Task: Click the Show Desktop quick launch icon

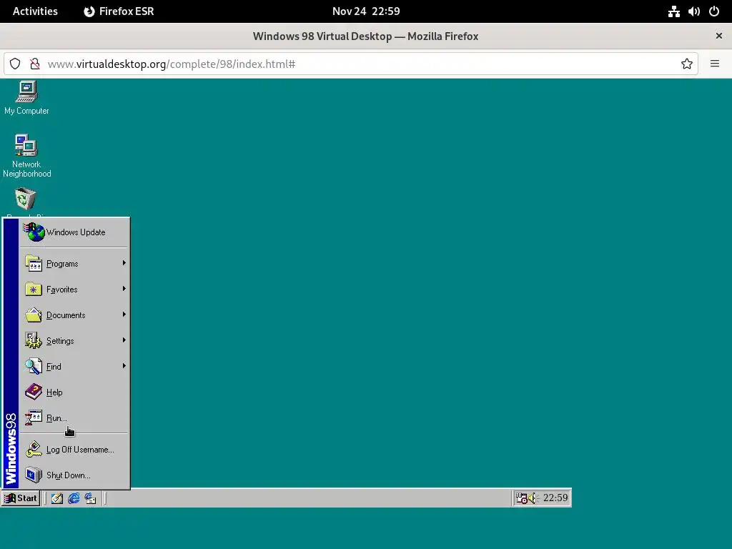Action: click(x=57, y=498)
